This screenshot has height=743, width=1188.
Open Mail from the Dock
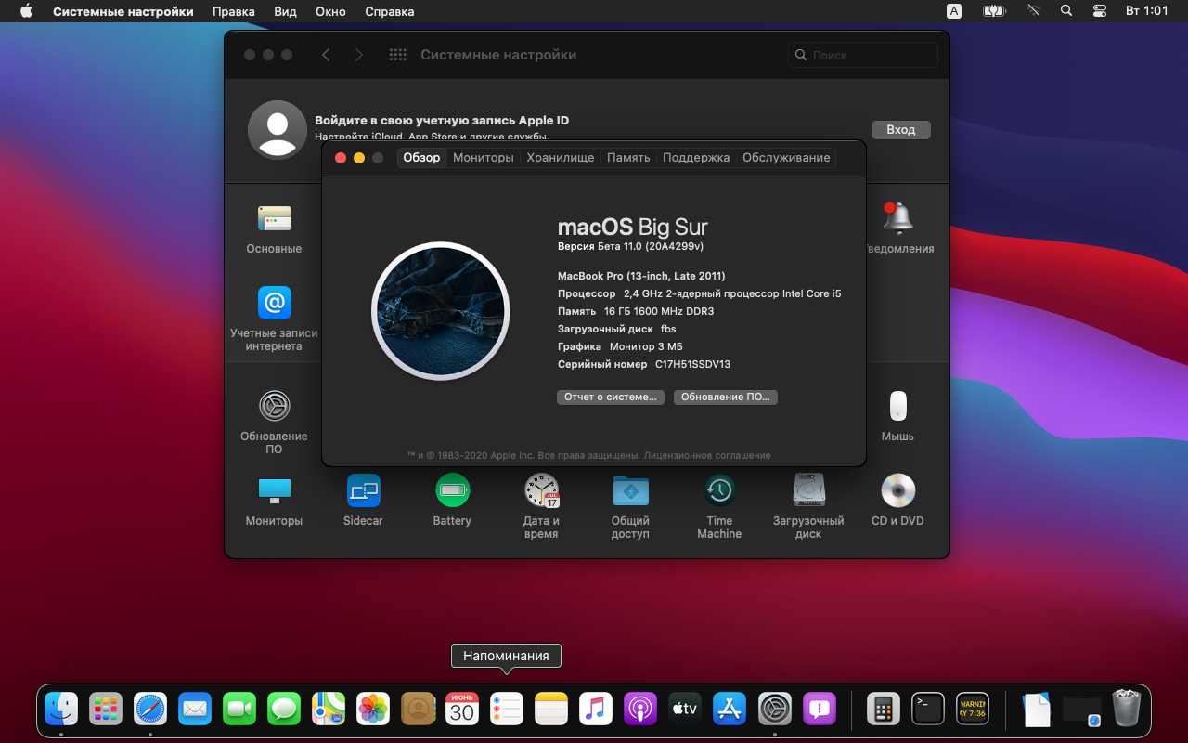pos(195,710)
